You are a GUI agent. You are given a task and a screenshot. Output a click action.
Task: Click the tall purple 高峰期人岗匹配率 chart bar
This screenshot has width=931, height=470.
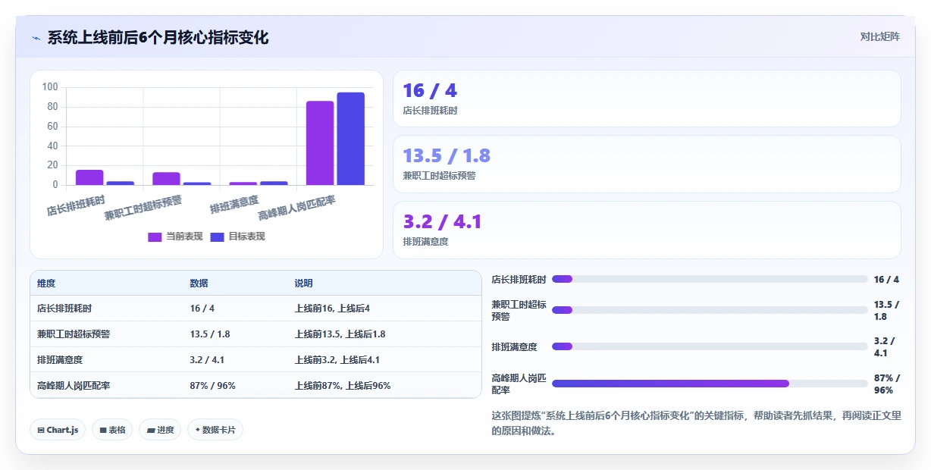coord(320,143)
